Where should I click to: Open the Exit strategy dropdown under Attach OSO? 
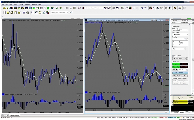(x=179, y=59)
